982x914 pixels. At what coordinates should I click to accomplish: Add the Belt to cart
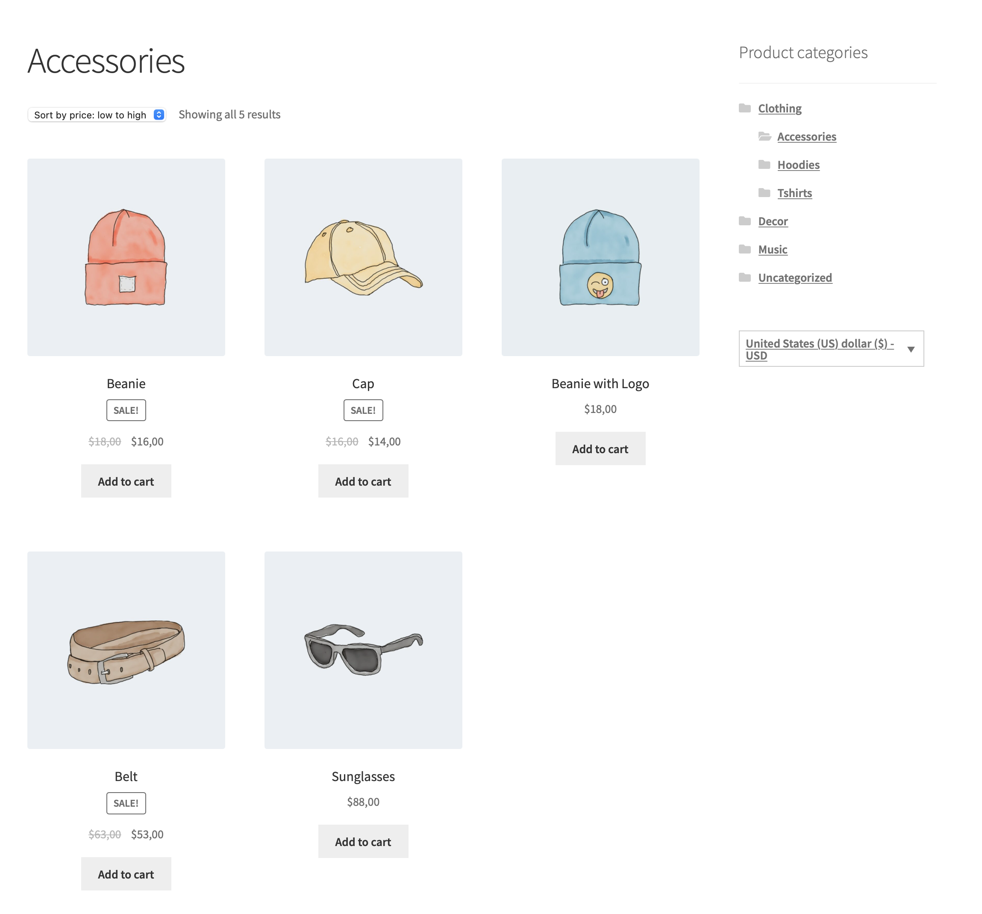coord(126,874)
